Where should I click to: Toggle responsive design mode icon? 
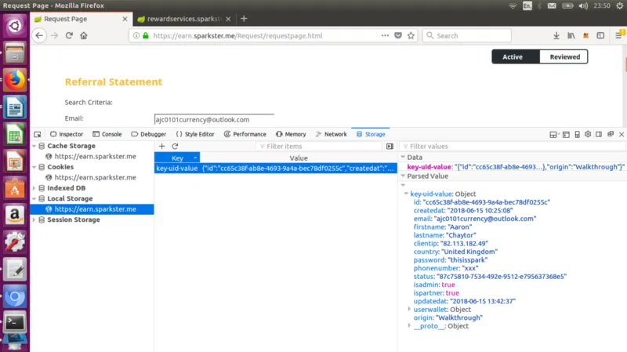577,134
